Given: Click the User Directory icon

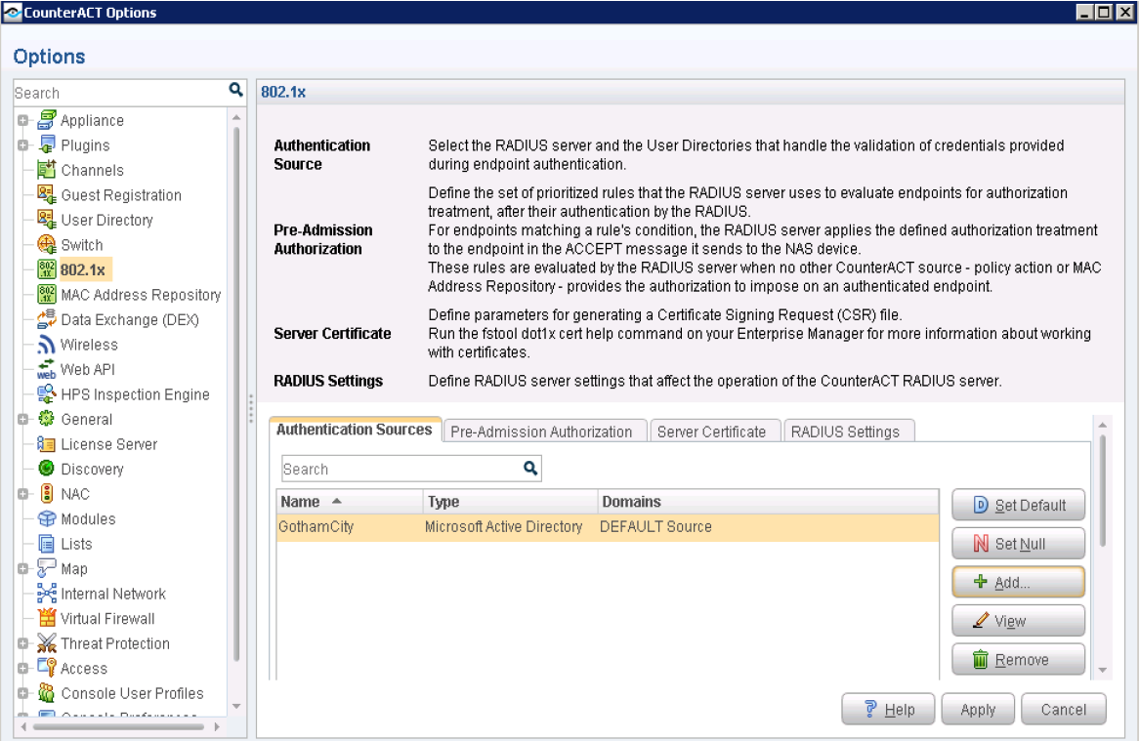Looking at the screenshot, I should (47, 220).
